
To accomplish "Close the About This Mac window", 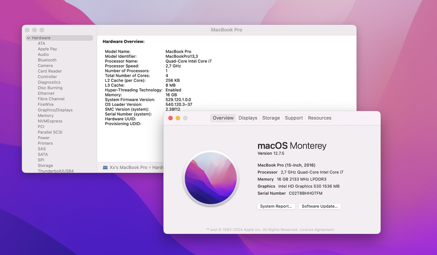I will coord(171,118).
